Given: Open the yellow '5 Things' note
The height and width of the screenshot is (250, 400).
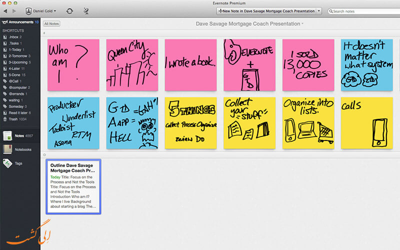Looking at the screenshot, I should click(x=191, y=123).
